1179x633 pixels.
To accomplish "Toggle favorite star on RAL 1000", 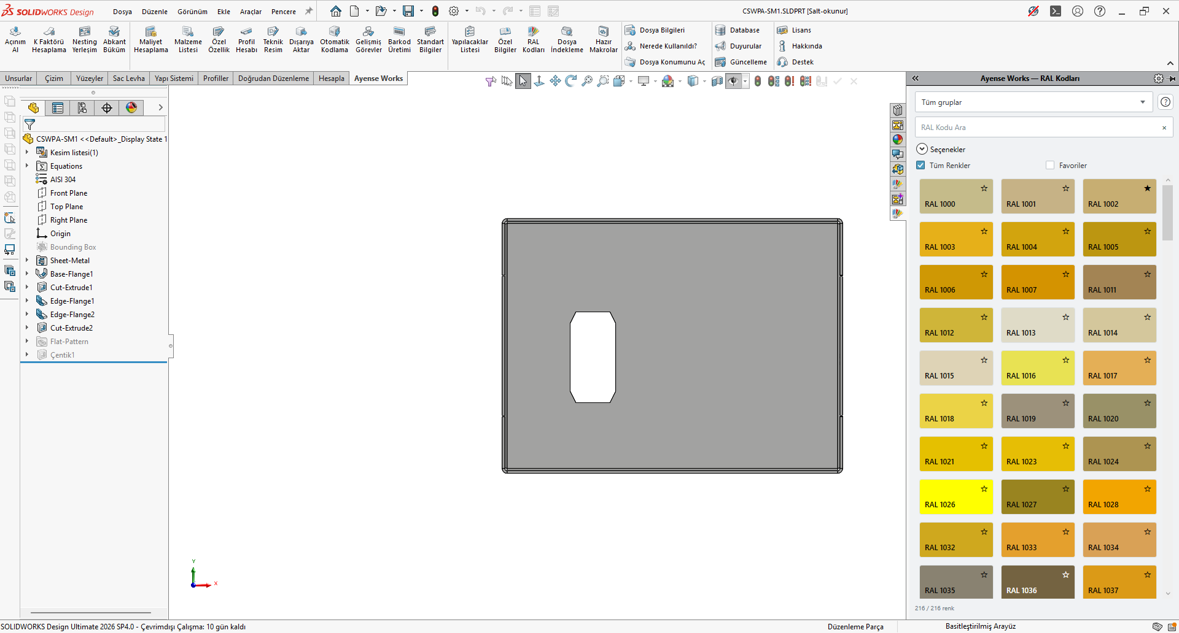I will 984,188.
